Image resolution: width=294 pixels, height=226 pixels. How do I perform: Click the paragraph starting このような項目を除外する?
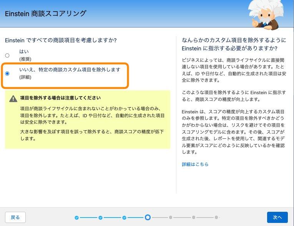pos(234,96)
